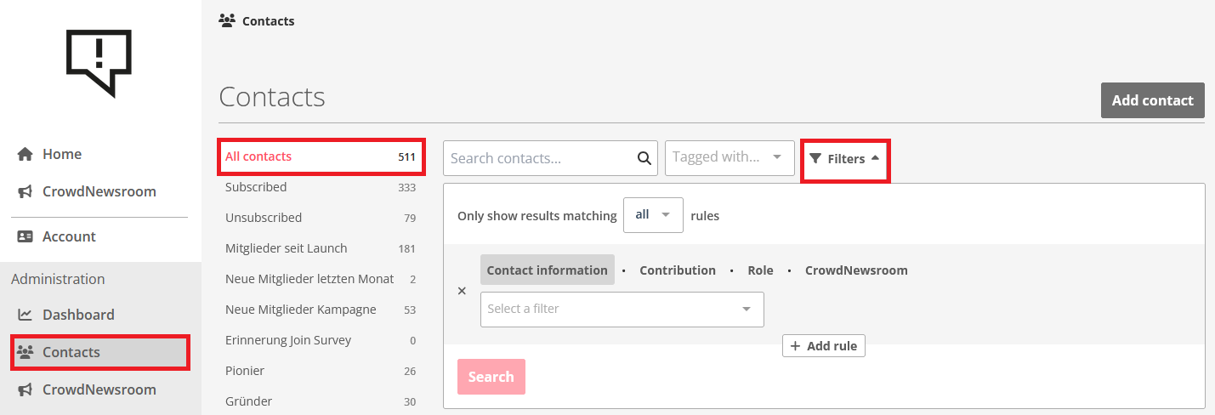Focus the Search contacts input field
This screenshot has width=1215, height=415.
(x=542, y=158)
